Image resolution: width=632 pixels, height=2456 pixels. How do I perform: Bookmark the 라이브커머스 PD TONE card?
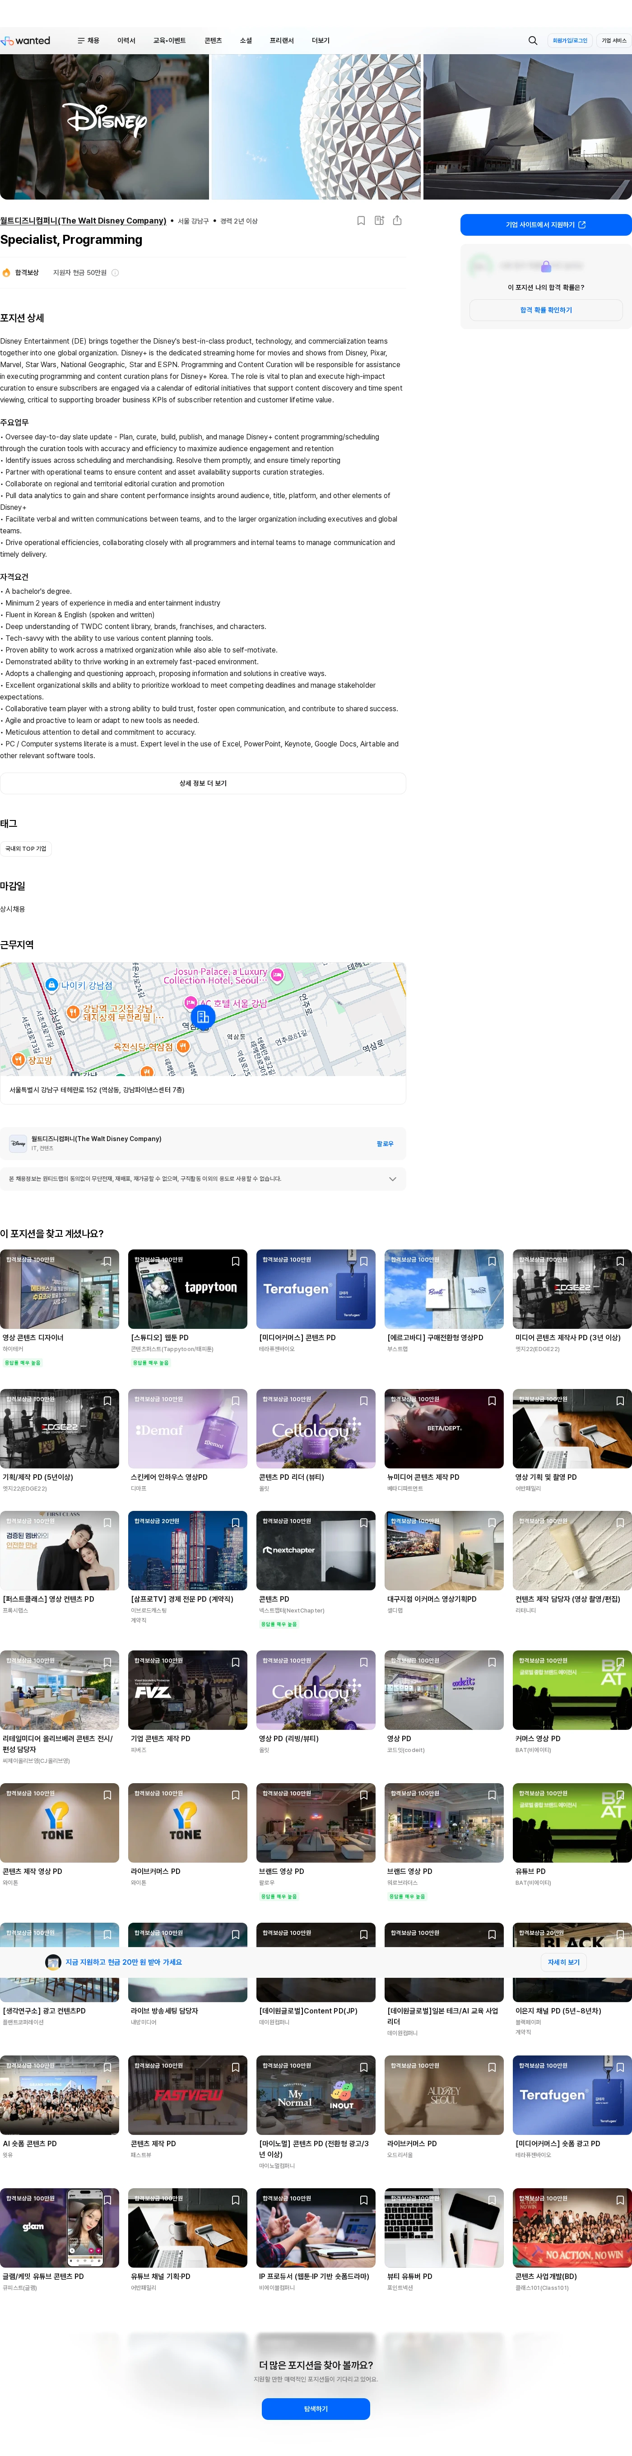point(236,1794)
